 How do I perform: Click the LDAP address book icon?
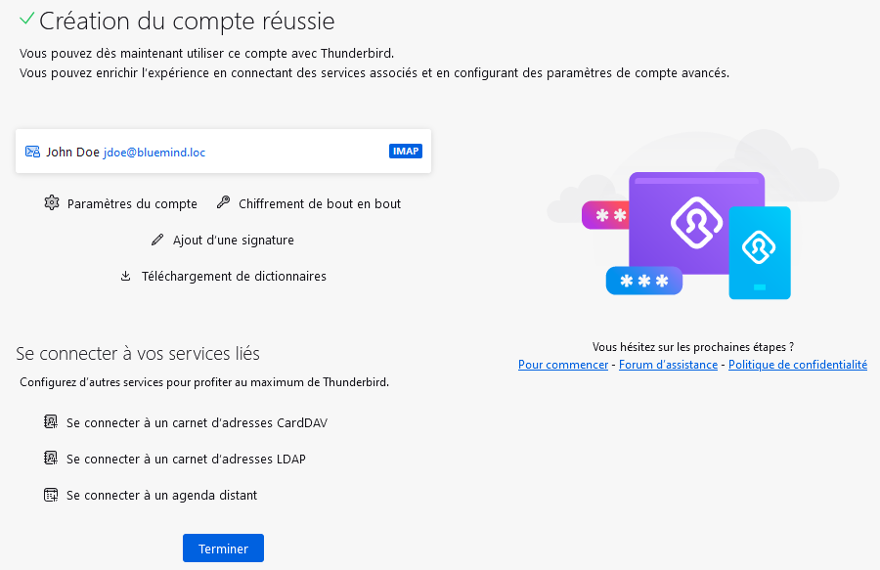point(51,459)
